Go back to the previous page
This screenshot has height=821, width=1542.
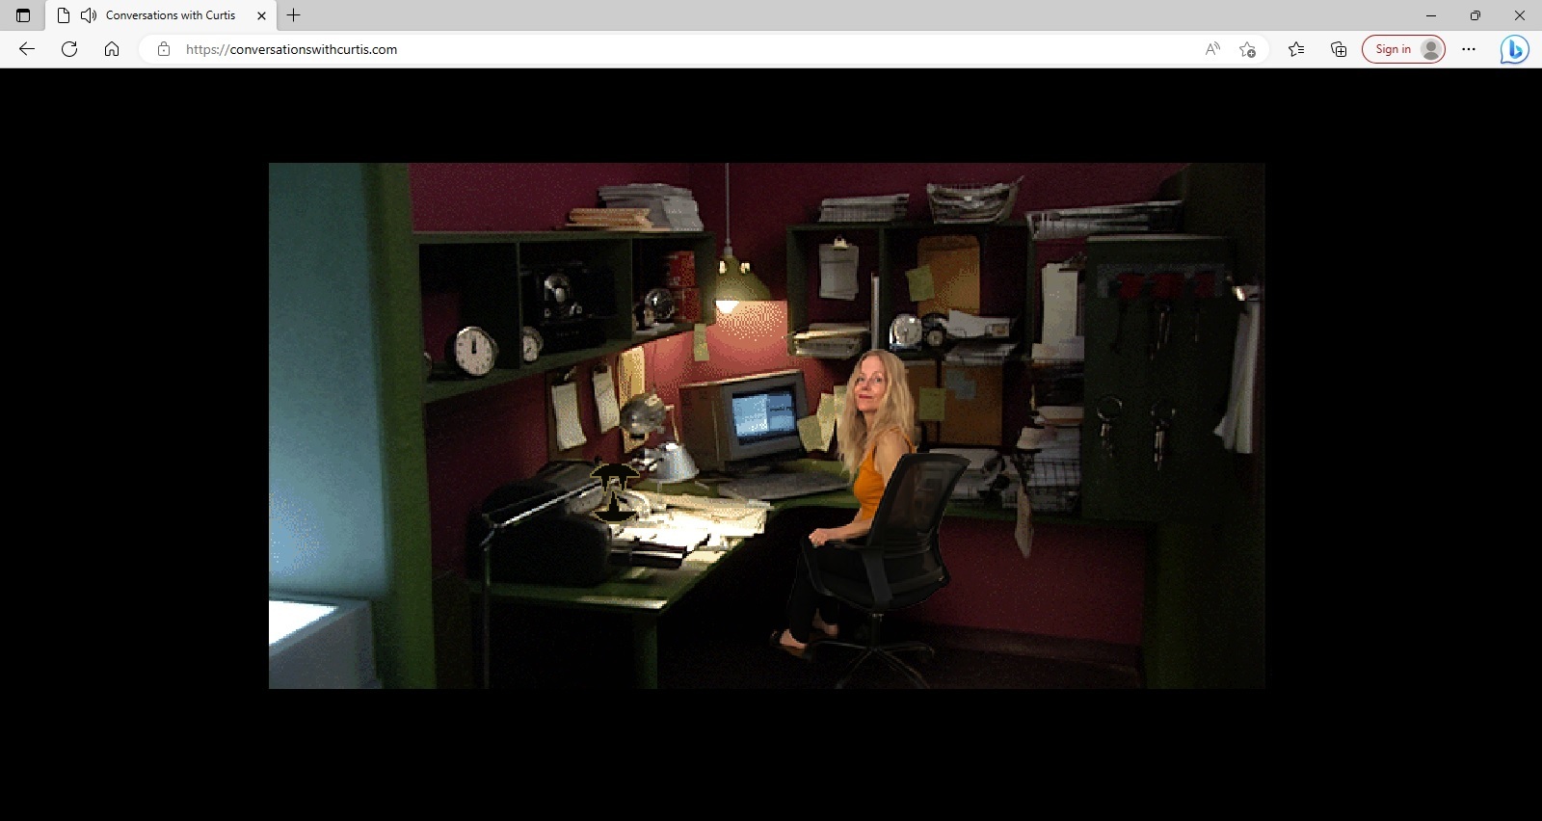[27, 49]
